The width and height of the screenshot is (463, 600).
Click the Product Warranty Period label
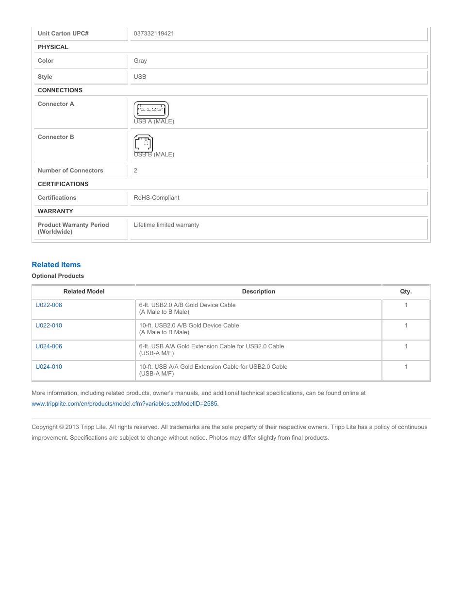click(x=73, y=228)
